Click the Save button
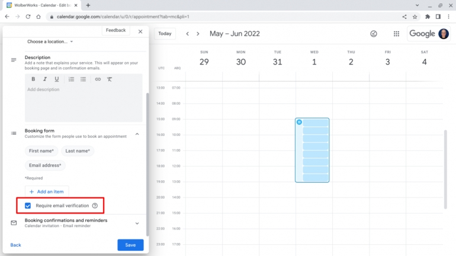This screenshot has width=456, height=256. tap(130, 245)
